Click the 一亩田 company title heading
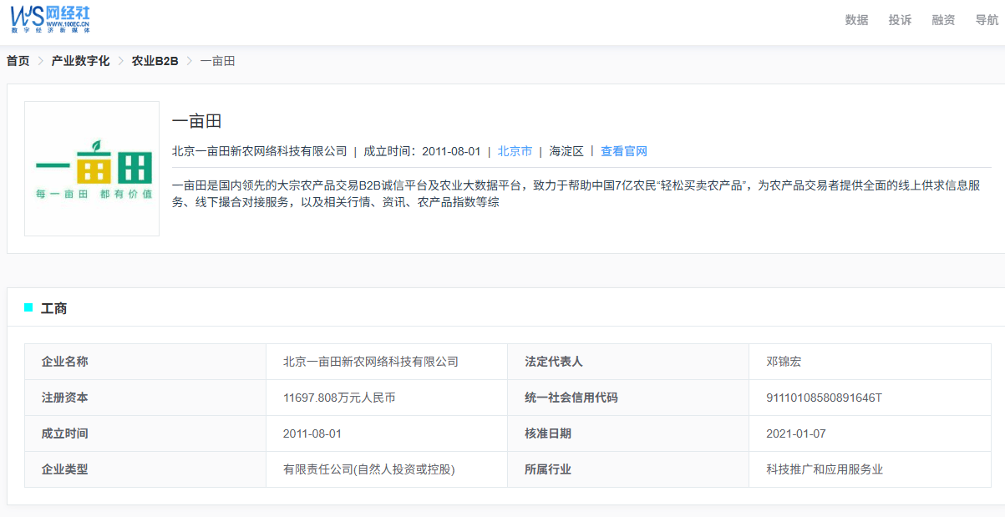 click(196, 121)
